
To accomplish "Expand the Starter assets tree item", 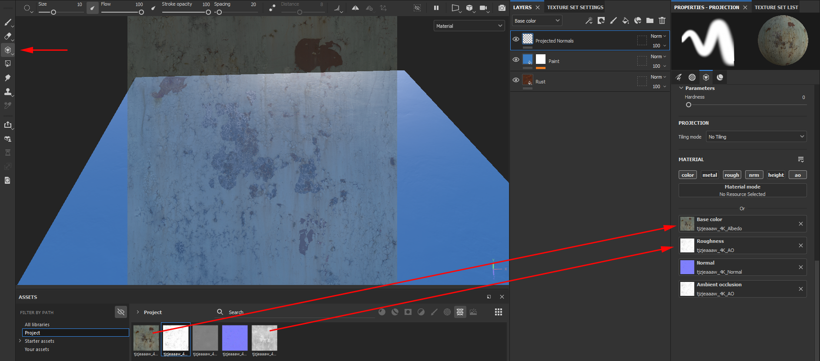I will point(20,341).
